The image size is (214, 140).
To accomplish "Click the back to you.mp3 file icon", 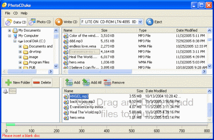I will pyautogui.click(x=66, y=102).
